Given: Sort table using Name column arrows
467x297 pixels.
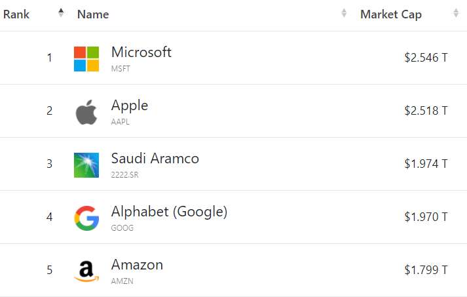Looking at the screenshot, I should (x=344, y=13).
